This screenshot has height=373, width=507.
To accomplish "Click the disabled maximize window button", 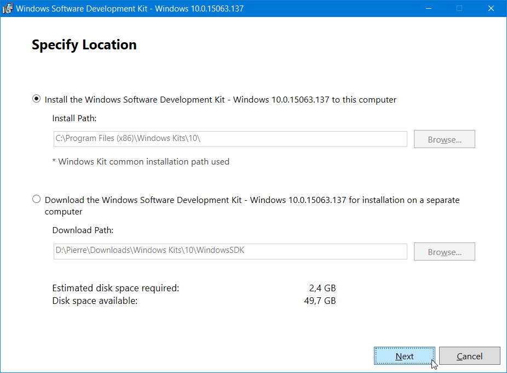I will coord(459,8).
